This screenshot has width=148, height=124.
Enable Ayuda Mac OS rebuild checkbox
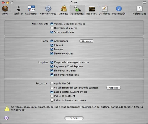coord(52,83)
